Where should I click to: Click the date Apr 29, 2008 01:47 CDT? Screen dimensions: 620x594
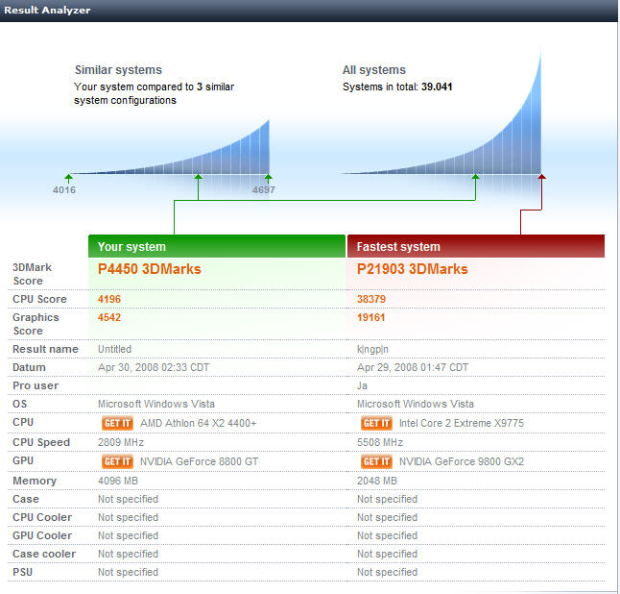click(x=413, y=367)
